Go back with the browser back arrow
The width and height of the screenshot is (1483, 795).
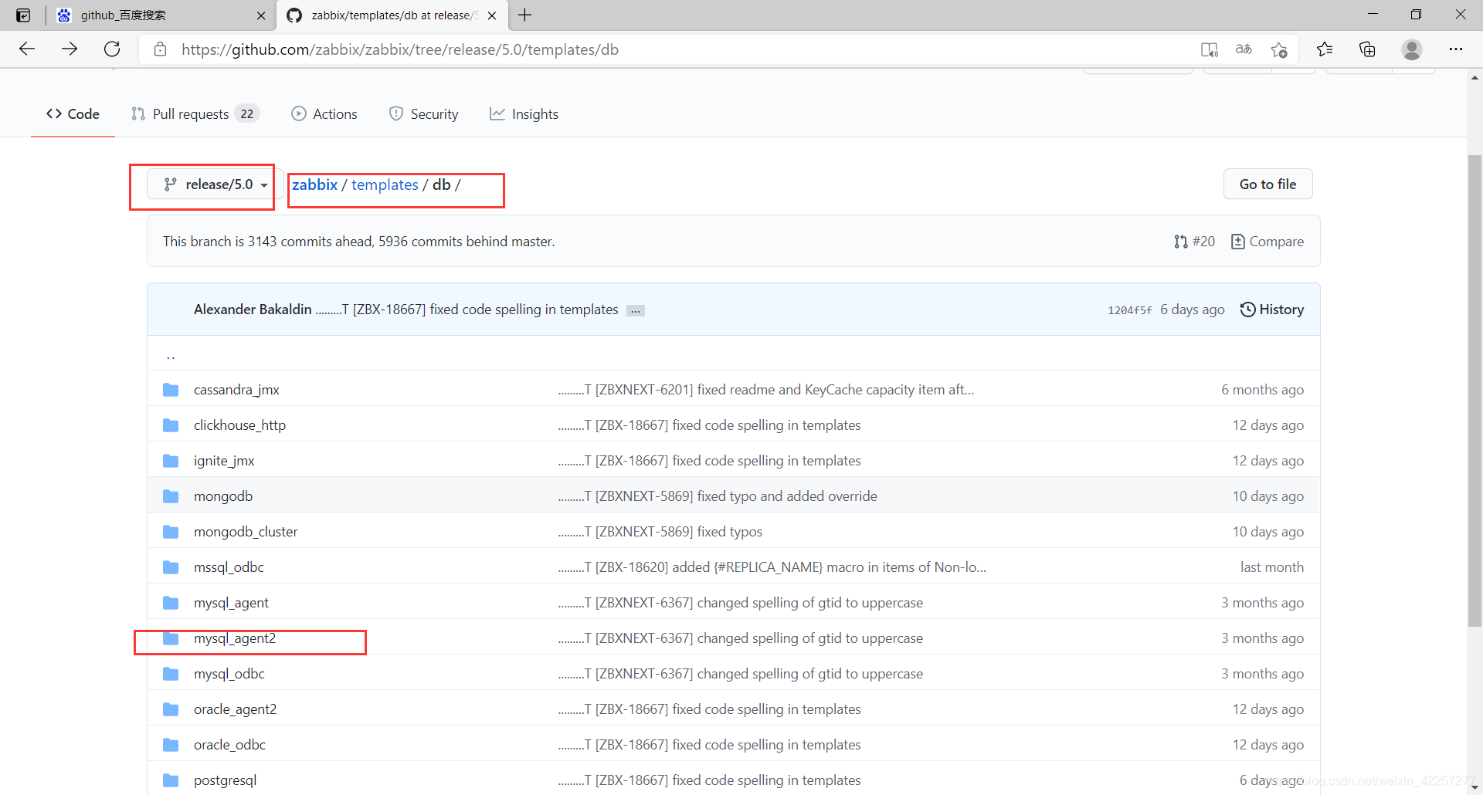(27, 49)
